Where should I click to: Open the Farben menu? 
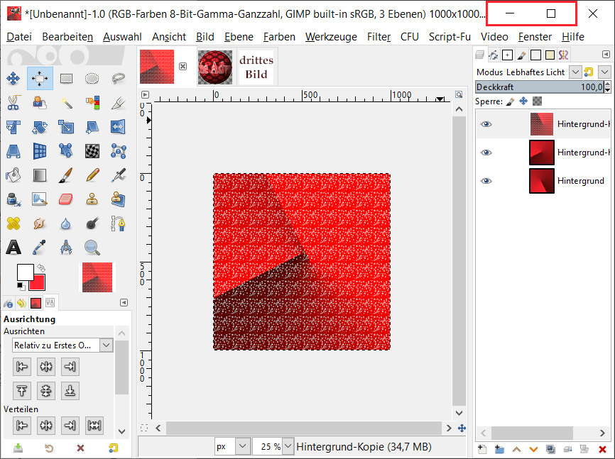(279, 37)
